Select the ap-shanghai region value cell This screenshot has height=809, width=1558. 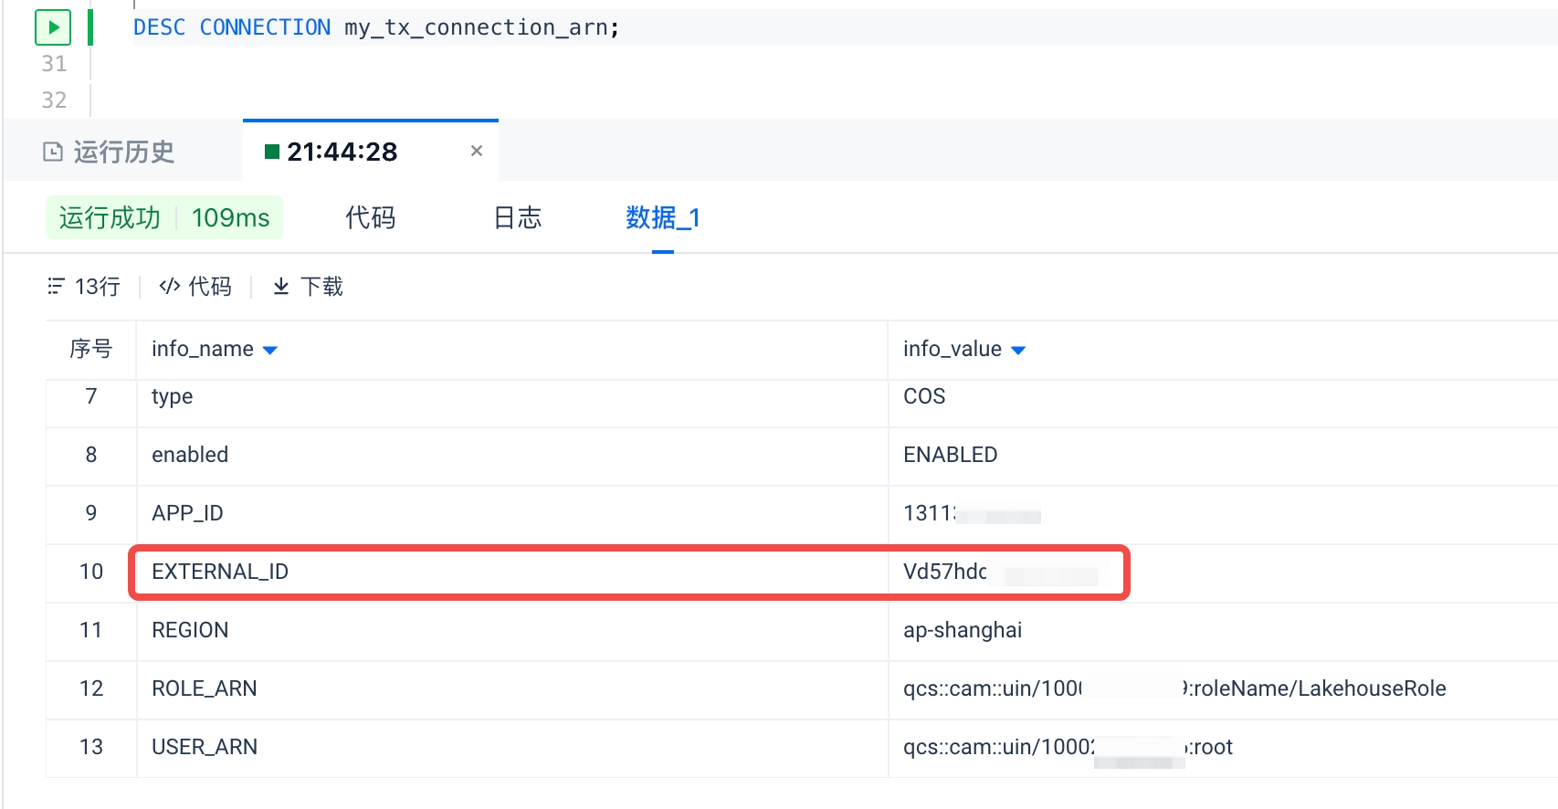point(962,630)
